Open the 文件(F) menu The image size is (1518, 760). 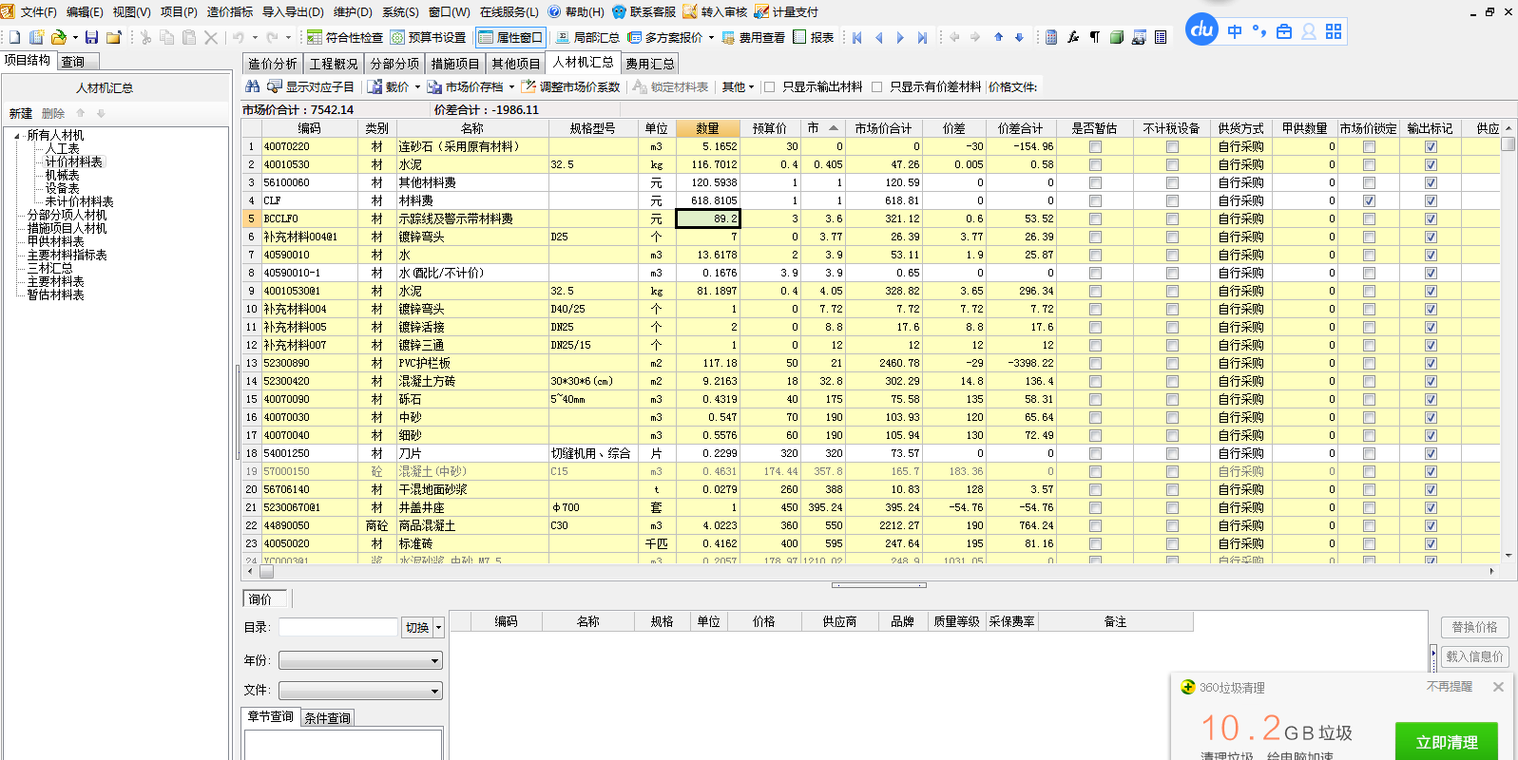click(38, 12)
